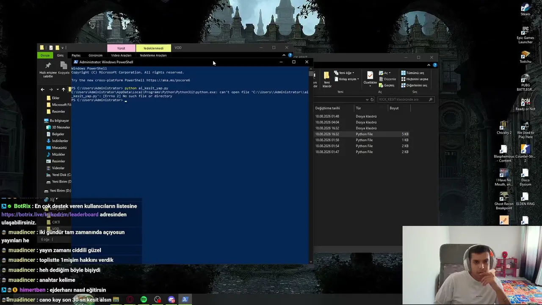Open the We Used to Play Here shortcut
The image size is (542, 305).
[525, 130]
